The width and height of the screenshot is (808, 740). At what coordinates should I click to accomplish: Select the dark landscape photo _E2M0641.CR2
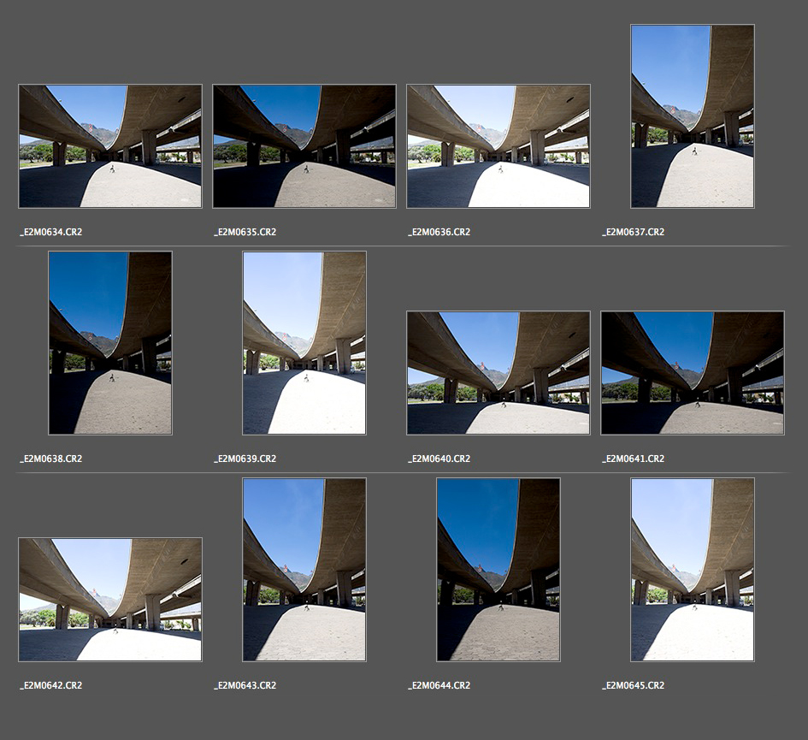tap(693, 373)
